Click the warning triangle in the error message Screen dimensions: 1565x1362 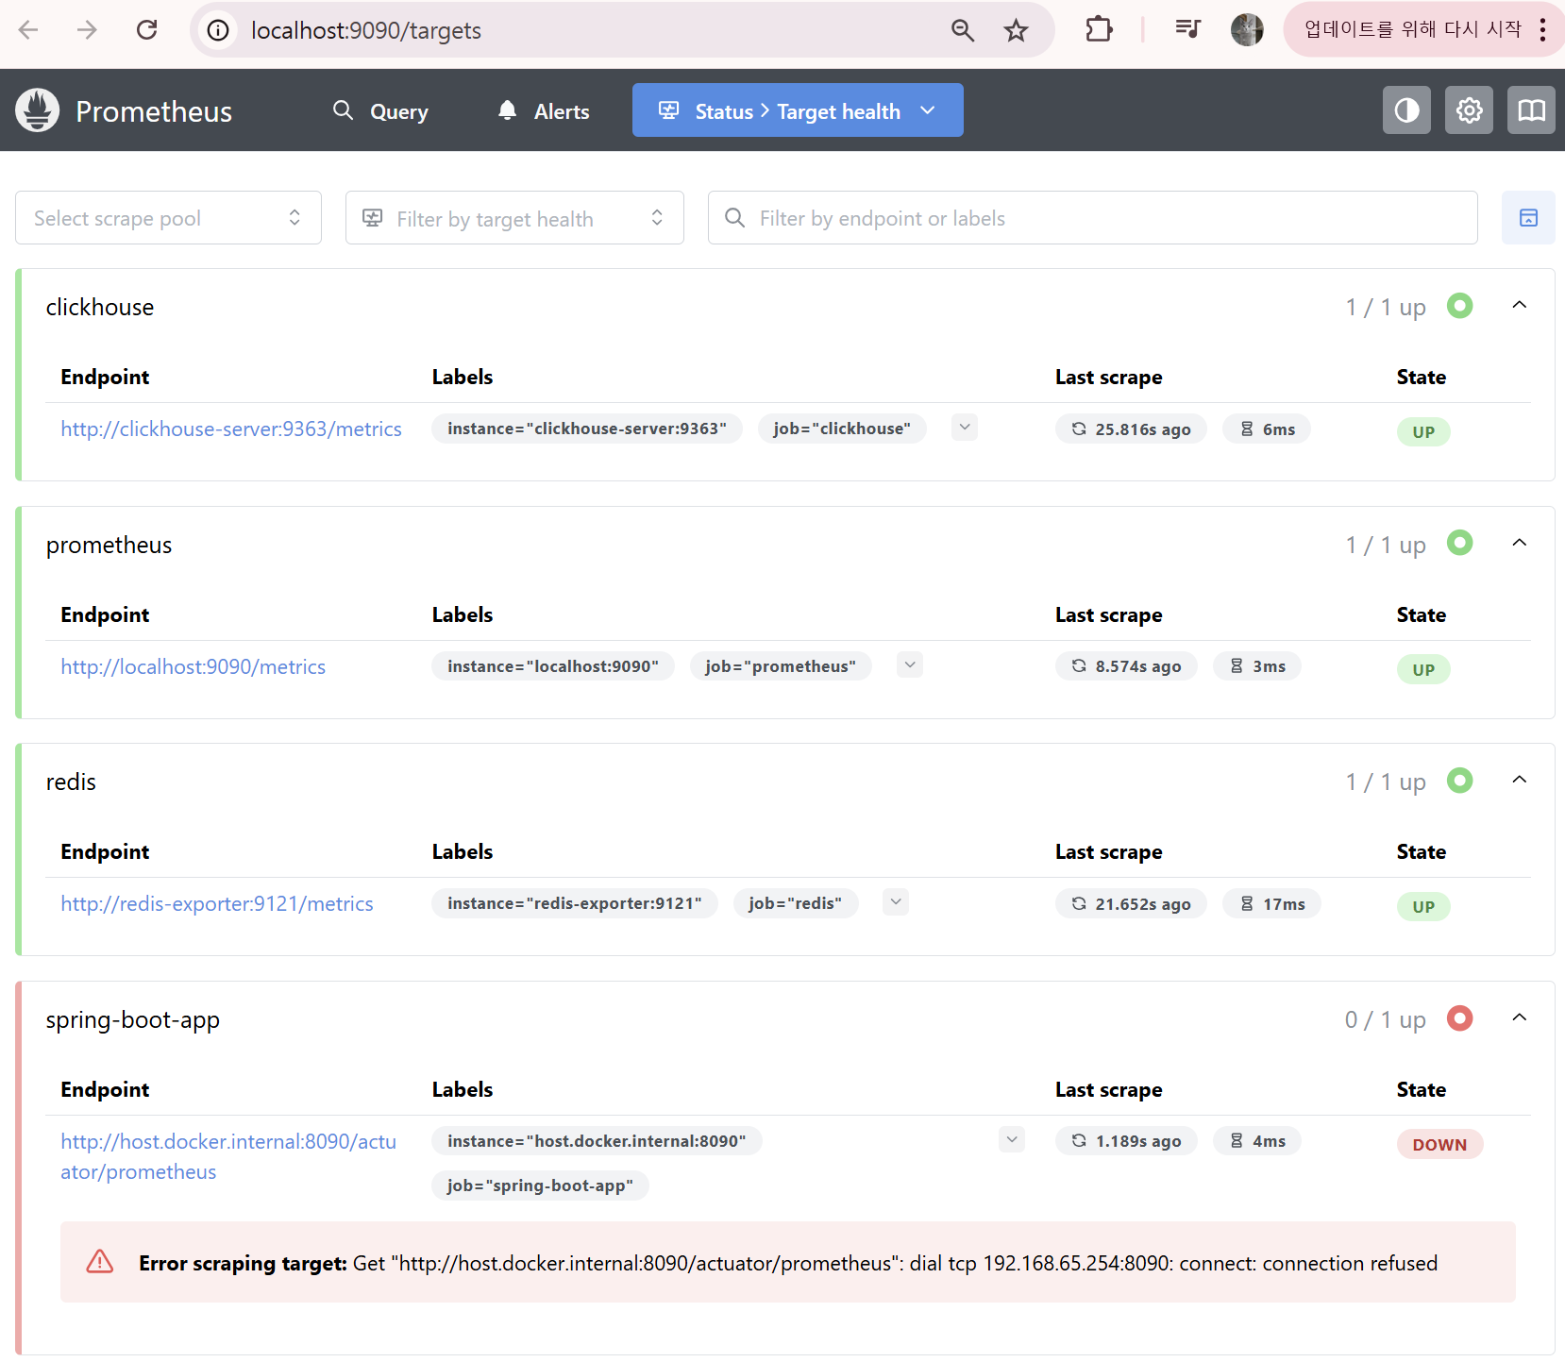click(x=99, y=1262)
